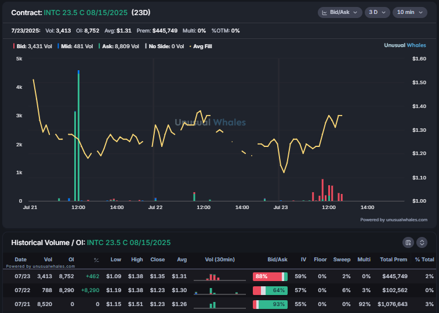The width and height of the screenshot is (439, 313).
Task: Click the OI: 8,752 summary stat
Action: tap(88, 31)
